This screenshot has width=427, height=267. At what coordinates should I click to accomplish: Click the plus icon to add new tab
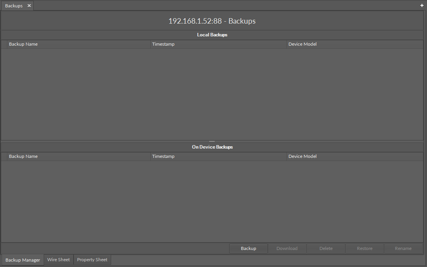422,6
